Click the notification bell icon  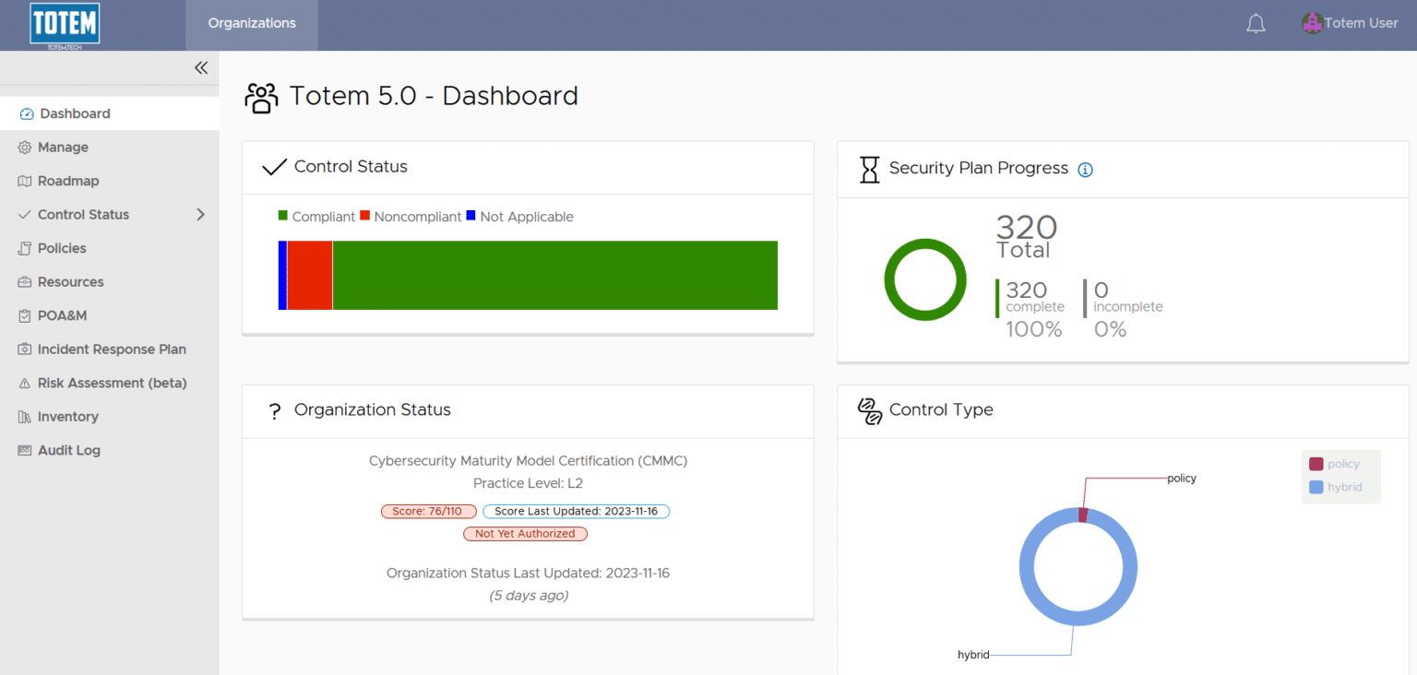(x=1256, y=24)
